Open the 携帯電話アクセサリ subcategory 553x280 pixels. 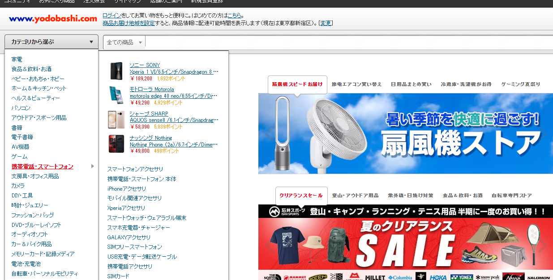click(x=130, y=267)
